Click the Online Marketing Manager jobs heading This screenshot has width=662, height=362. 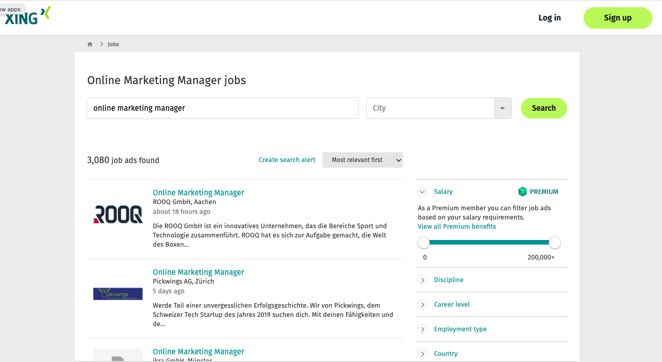point(167,81)
